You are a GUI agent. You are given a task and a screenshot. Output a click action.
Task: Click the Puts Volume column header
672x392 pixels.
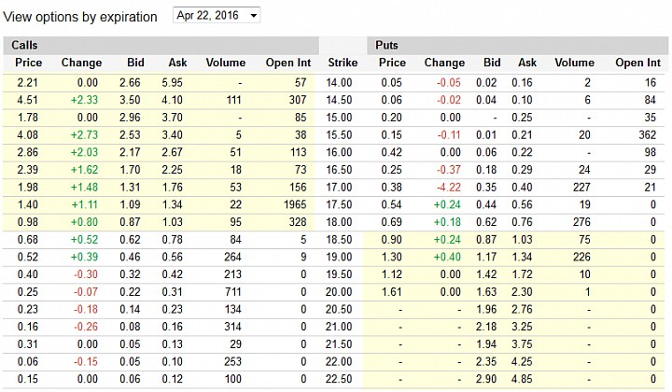tap(574, 63)
